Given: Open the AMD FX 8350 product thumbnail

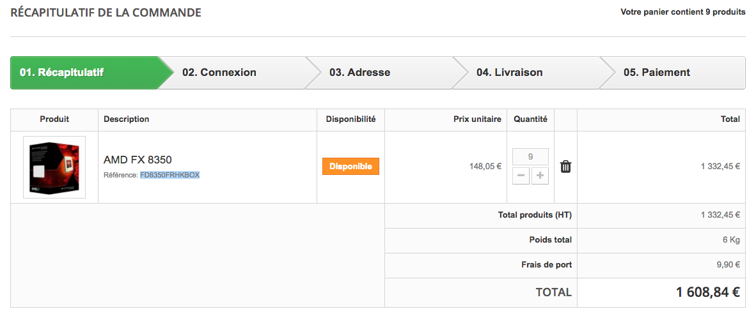Looking at the screenshot, I should coord(54,167).
